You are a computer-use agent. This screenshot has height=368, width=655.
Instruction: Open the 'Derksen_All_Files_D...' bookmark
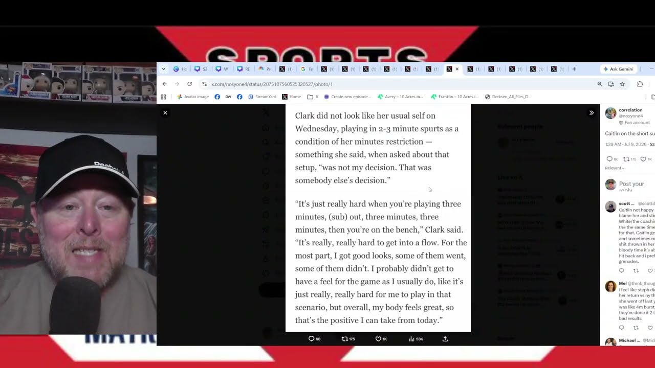pyautogui.click(x=508, y=97)
